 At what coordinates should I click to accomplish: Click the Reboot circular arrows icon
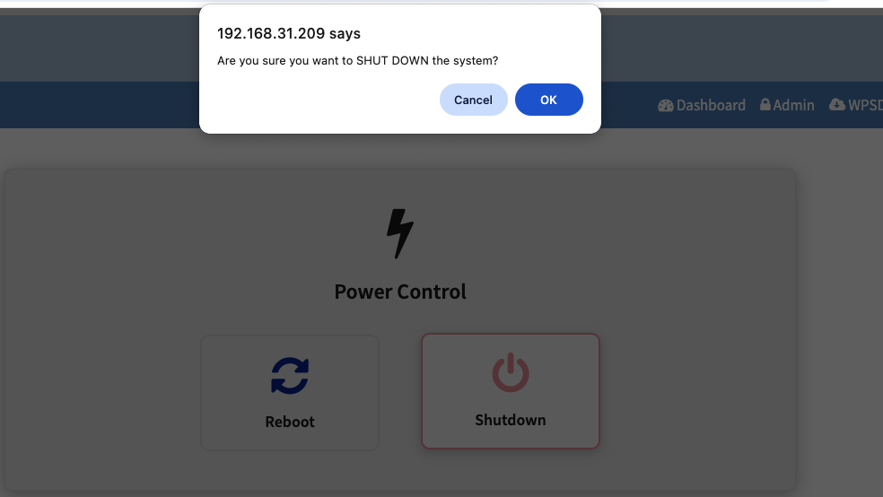pyautogui.click(x=290, y=375)
